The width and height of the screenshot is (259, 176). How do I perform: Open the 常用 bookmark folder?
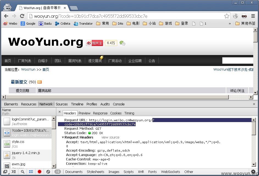(102, 24)
